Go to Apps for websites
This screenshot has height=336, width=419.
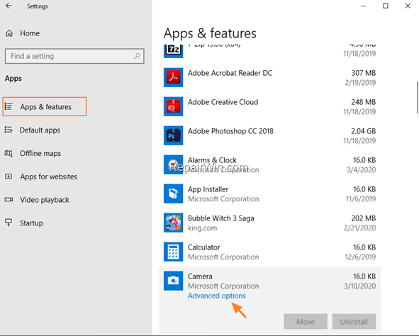[x=49, y=177]
